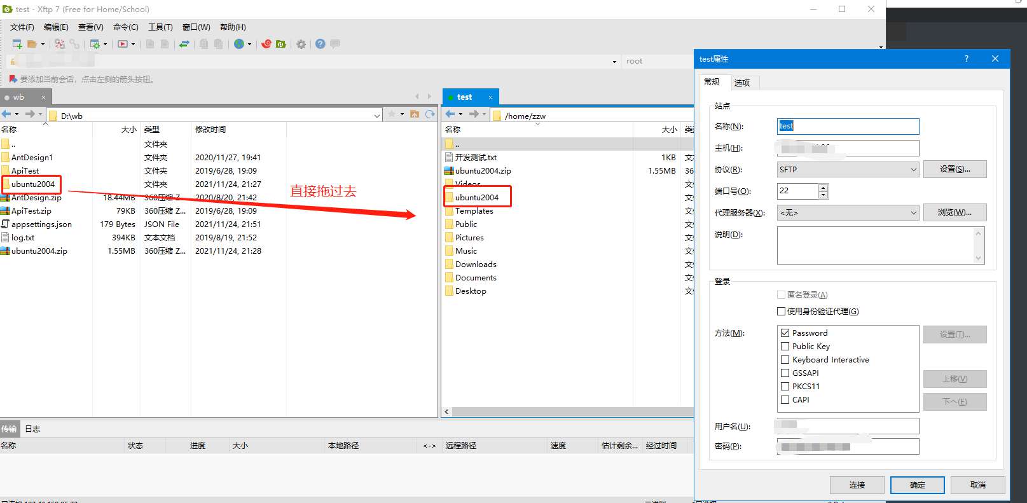Open the 文件(F) menu

[22, 27]
